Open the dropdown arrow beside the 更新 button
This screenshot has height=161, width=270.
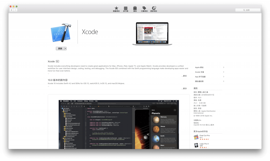coord(65,49)
